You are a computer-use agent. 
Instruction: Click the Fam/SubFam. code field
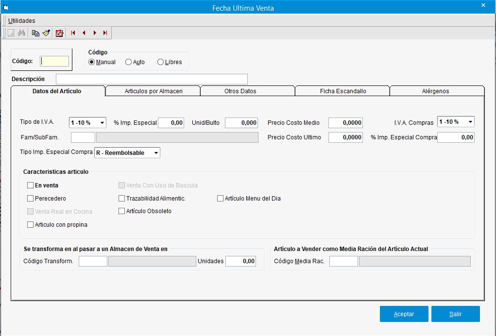point(83,137)
